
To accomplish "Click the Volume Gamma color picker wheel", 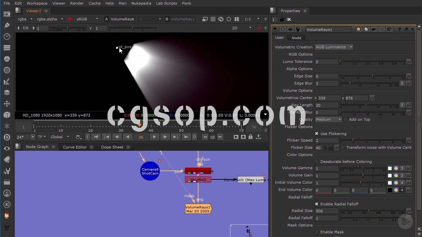I will click(x=396, y=168).
